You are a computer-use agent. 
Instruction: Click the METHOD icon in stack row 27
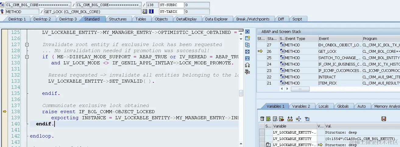282,45
